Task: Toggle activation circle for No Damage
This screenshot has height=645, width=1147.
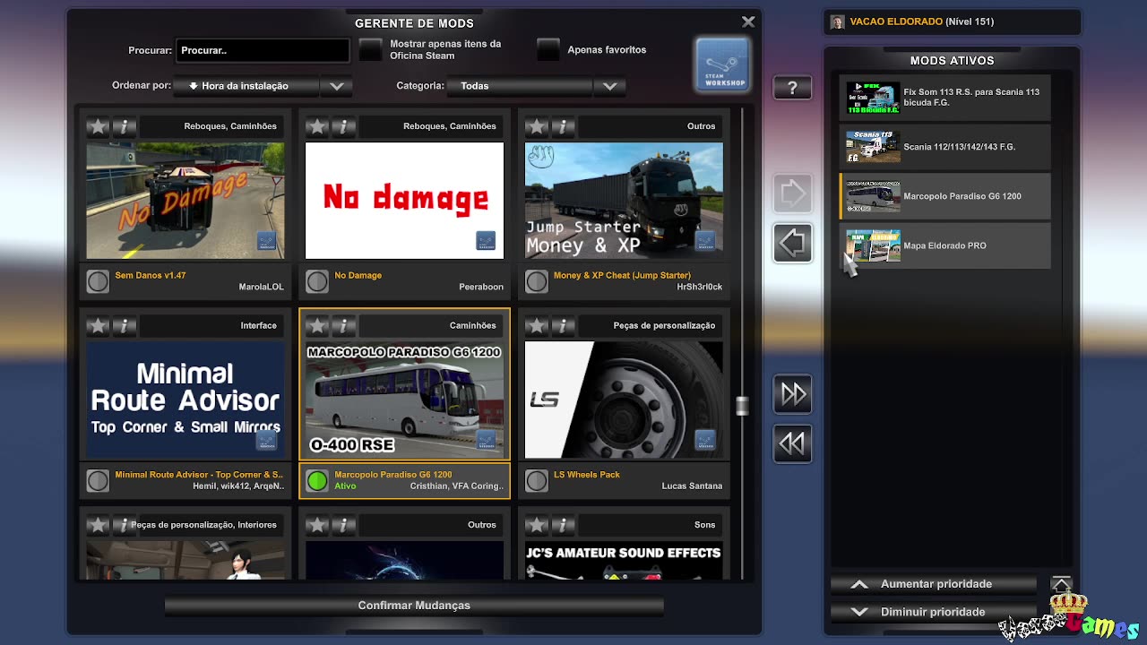Action: (x=317, y=281)
